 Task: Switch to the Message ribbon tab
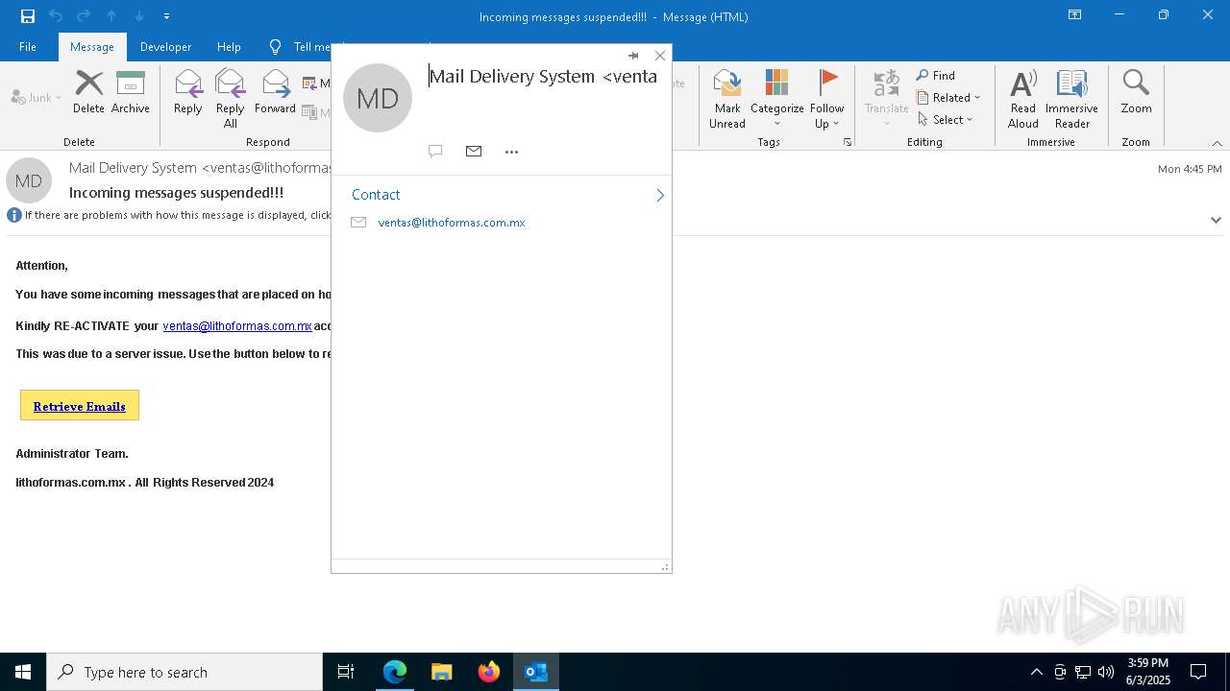[92, 46]
